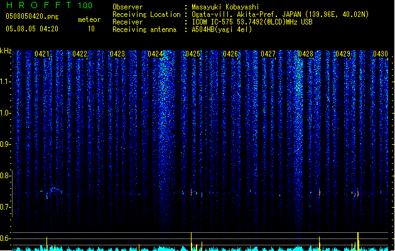Click the filename 0508050420.png
This screenshot has height=251, width=395.
point(32,16)
